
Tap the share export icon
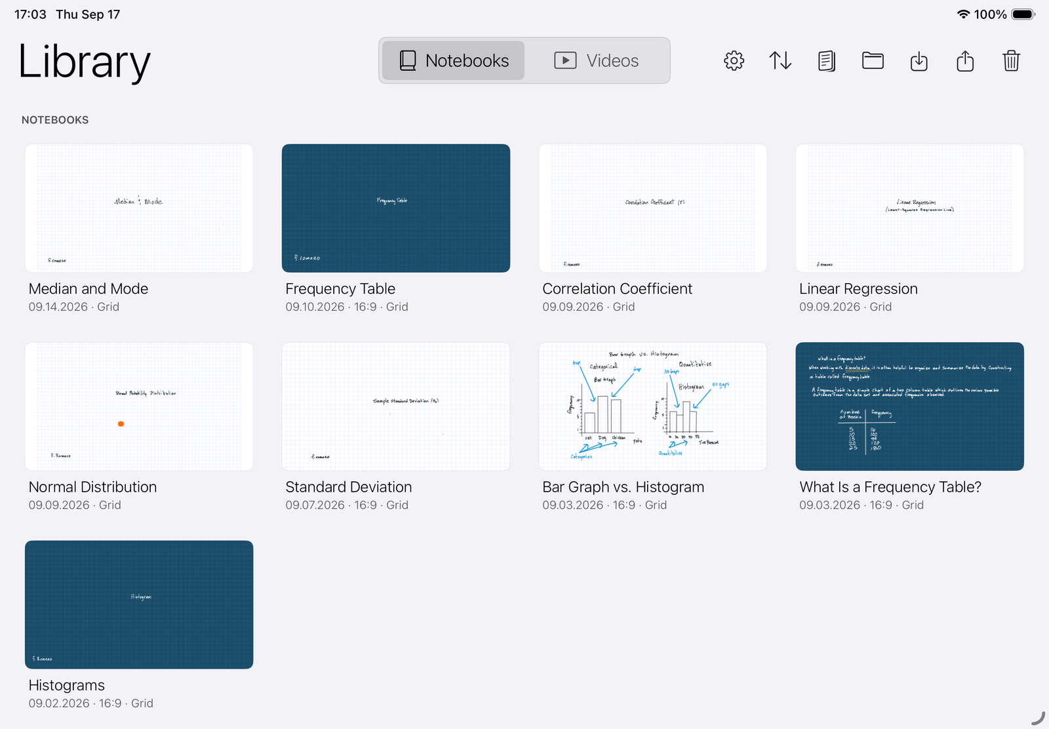tap(965, 61)
